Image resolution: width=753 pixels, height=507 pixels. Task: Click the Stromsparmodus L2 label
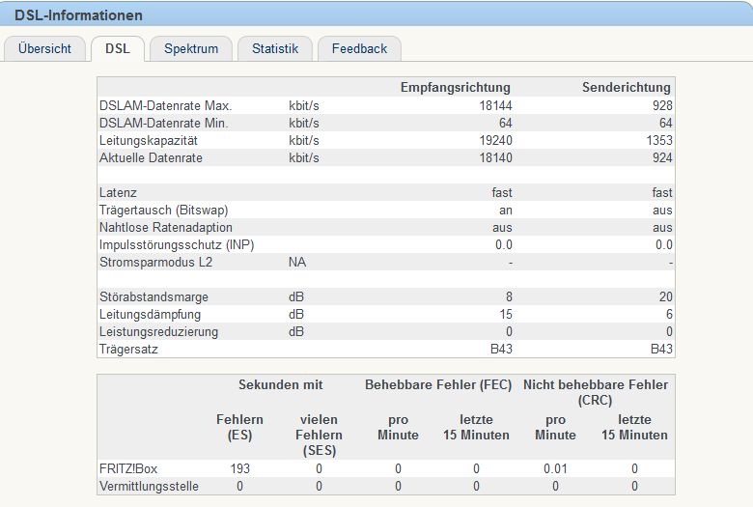(x=155, y=263)
